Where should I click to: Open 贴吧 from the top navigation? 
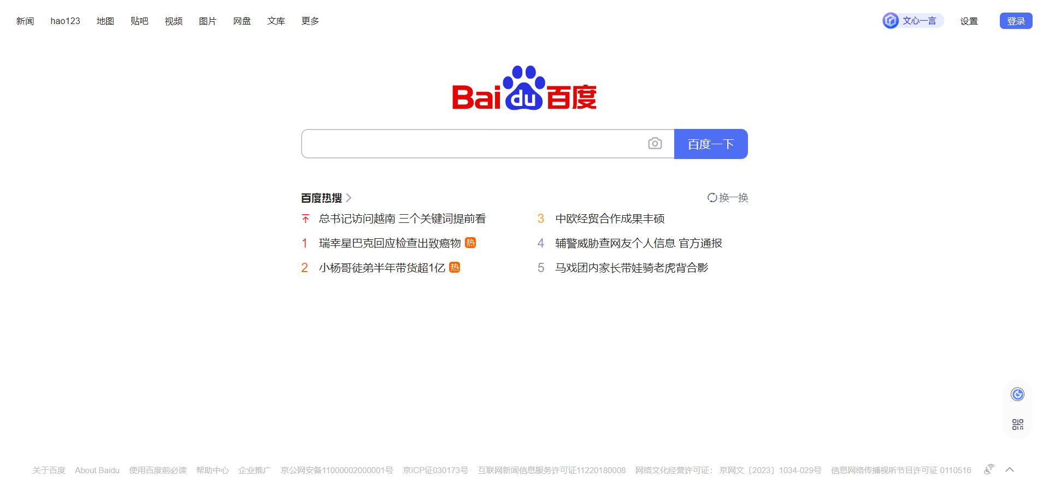click(x=139, y=21)
